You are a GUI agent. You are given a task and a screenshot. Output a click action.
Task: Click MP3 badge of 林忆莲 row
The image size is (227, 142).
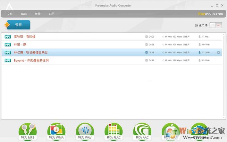pos(8,52)
